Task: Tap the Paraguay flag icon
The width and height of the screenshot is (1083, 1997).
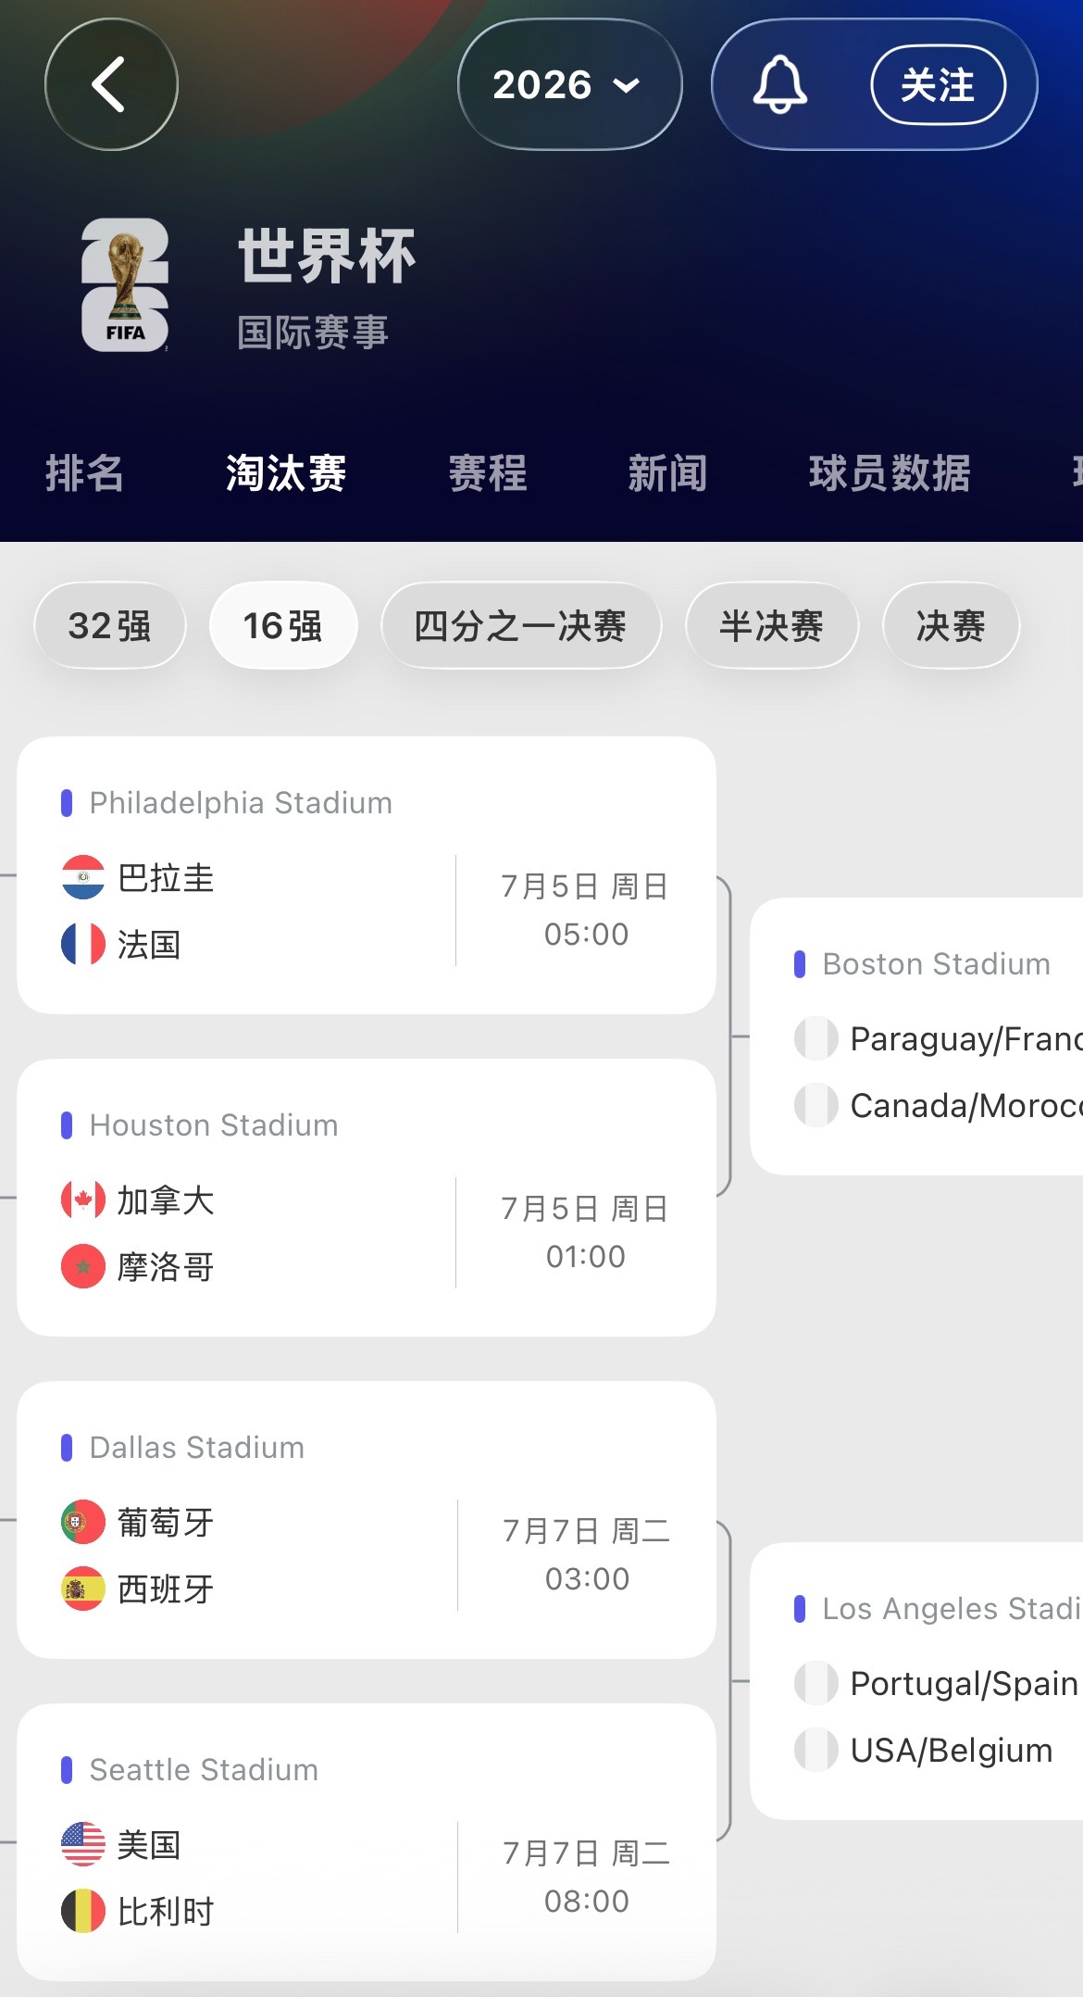Action: point(83,877)
